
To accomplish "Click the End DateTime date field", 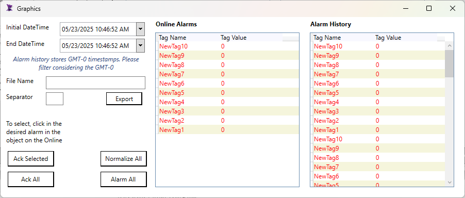I will (98, 46).
